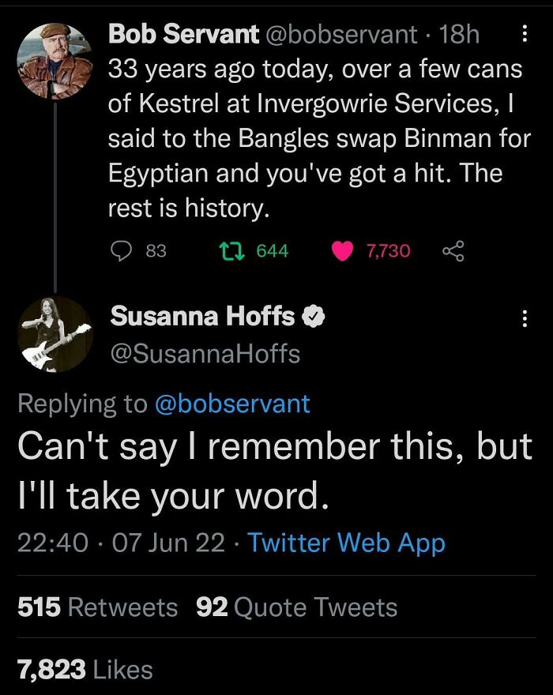
Task: Share Bob Servant's tweet
Action: (x=453, y=251)
